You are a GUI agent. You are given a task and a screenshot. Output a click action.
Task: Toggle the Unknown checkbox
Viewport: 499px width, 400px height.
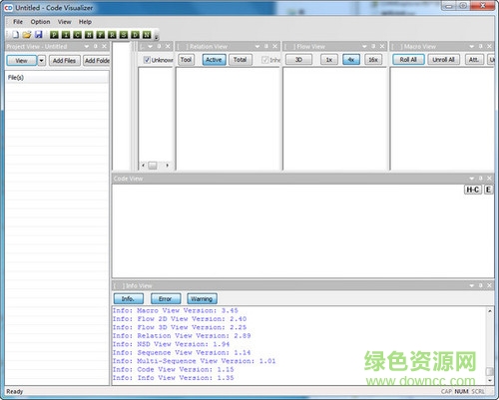coord(147,60)
